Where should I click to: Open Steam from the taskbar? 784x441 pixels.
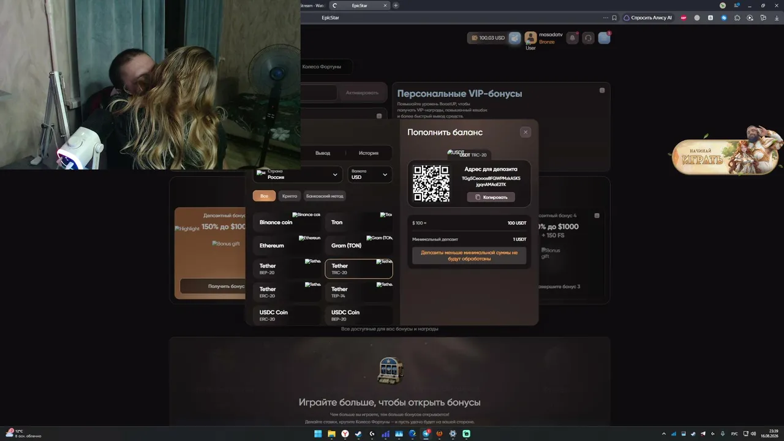point(358,434)
